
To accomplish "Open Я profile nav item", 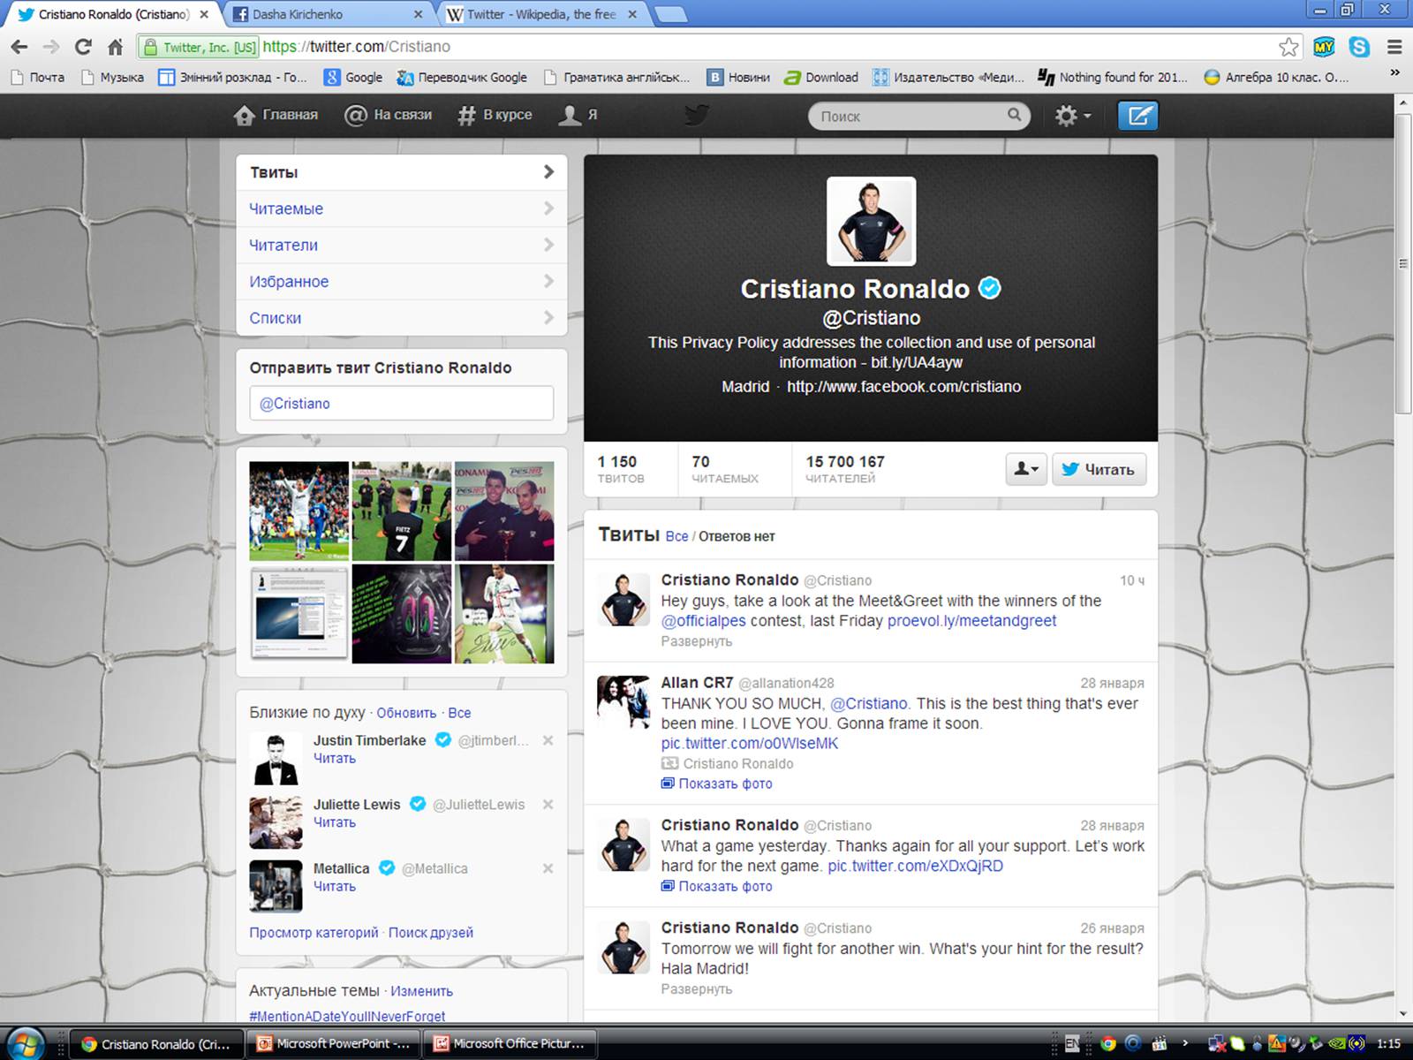I will 578,115.
